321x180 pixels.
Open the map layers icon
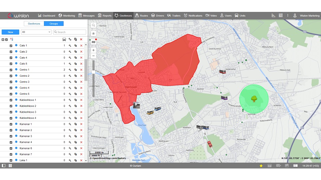pos(93,42)
